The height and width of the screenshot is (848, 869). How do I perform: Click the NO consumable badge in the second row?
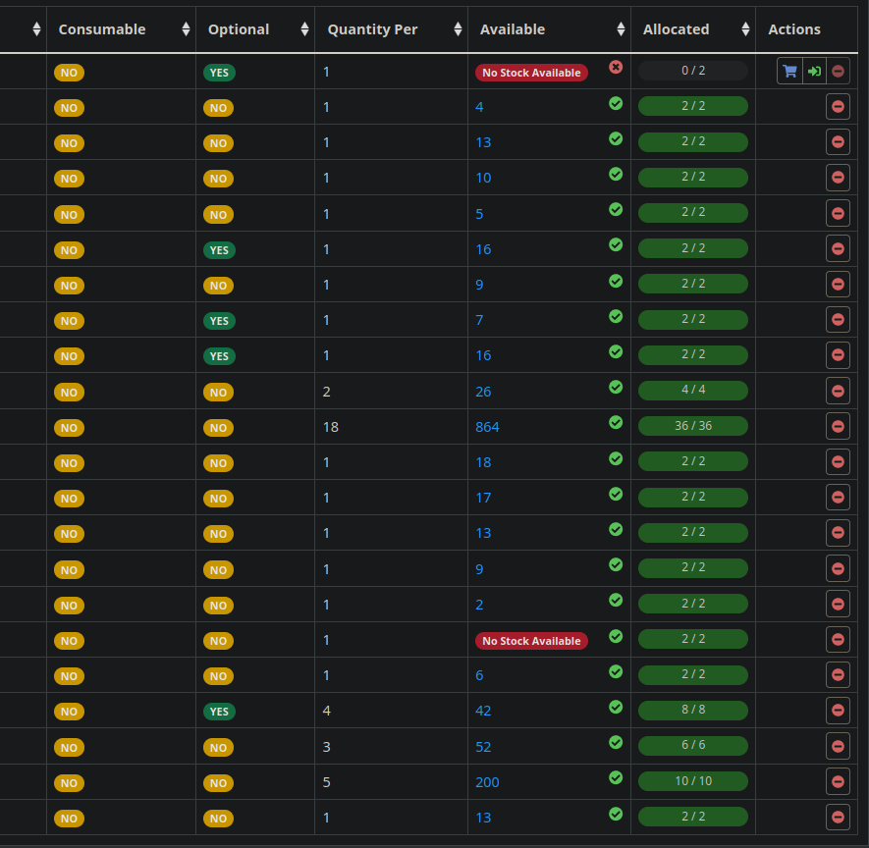click(69, 107)
